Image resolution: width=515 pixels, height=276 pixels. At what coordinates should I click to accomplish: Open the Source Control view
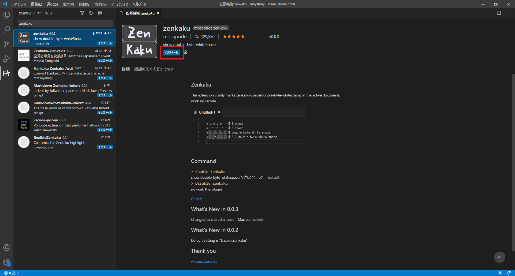pyautogui.click(x=7, y=44)
